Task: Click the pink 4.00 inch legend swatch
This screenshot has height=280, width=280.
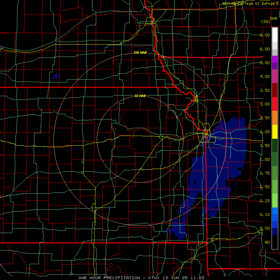Action: tap(275, 76)
